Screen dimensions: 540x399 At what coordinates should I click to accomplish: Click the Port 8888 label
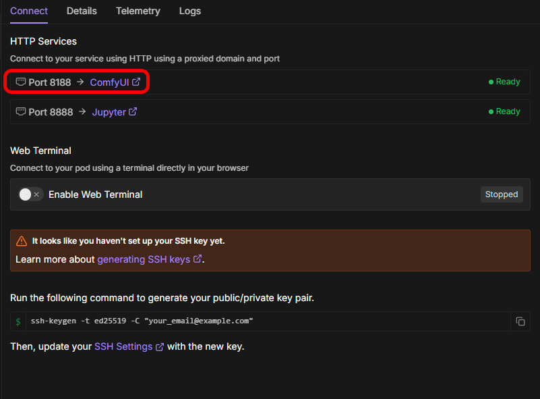(x=51, y=112)
